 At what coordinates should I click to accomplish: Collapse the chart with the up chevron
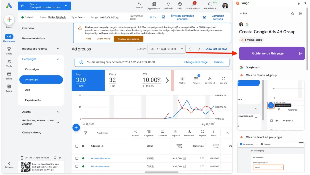(x=227, y=133)
